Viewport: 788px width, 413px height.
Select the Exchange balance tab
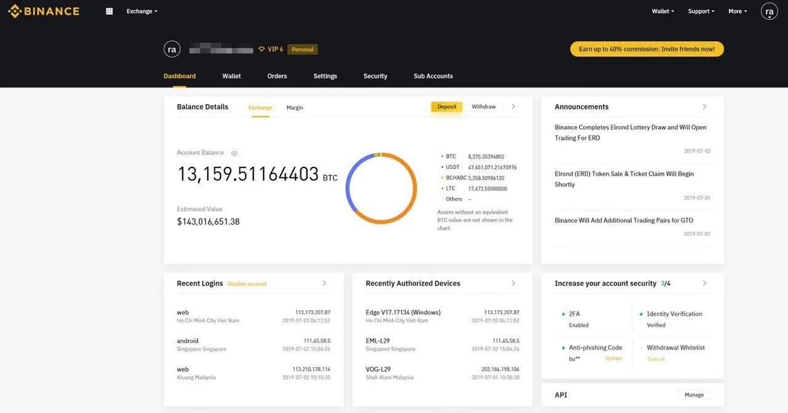tap(260, 108)
